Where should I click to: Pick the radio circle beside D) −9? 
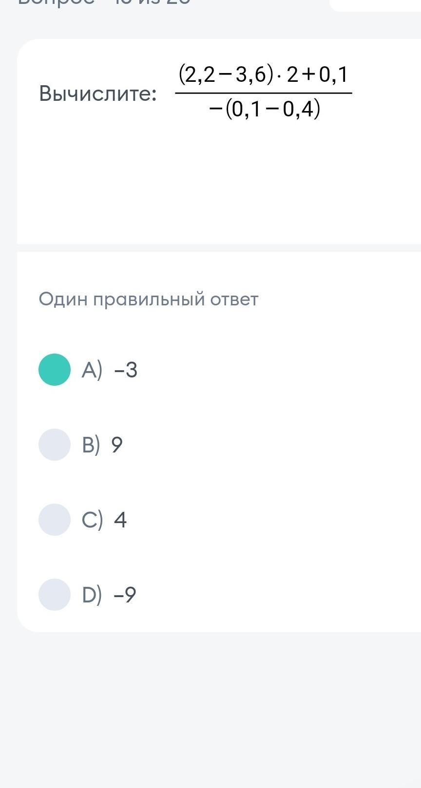[55, 595]
